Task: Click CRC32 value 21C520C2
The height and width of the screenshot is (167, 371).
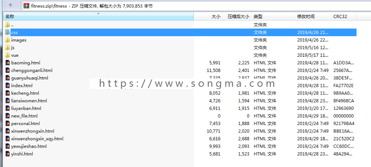Action: (x=344, y=139)
